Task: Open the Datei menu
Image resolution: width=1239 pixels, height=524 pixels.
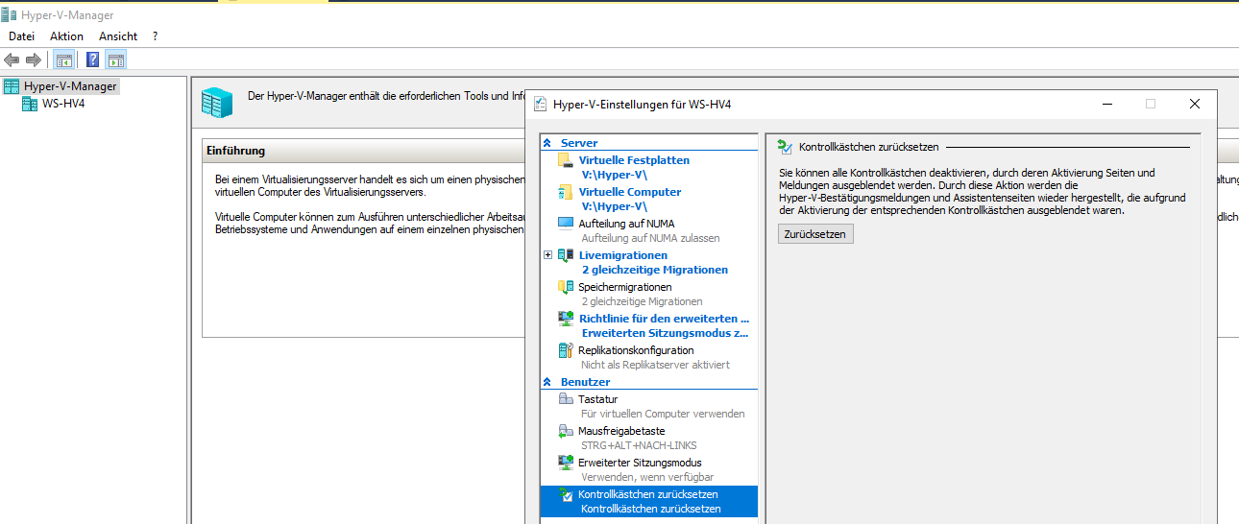Action: coord(21,36)
